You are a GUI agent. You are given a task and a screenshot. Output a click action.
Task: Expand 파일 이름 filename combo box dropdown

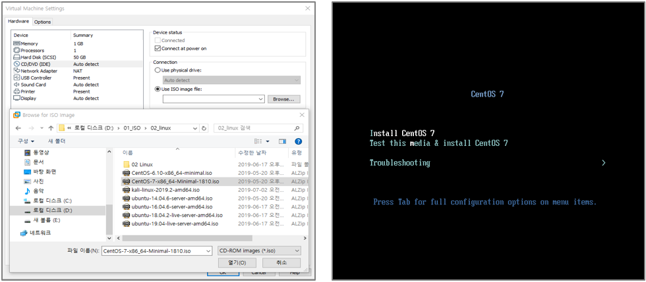[x=208, y=250]
